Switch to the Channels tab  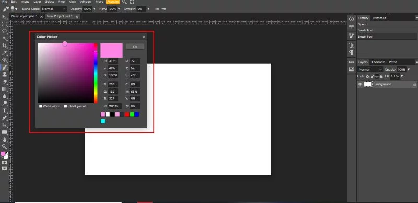click(x=378, y=62)
